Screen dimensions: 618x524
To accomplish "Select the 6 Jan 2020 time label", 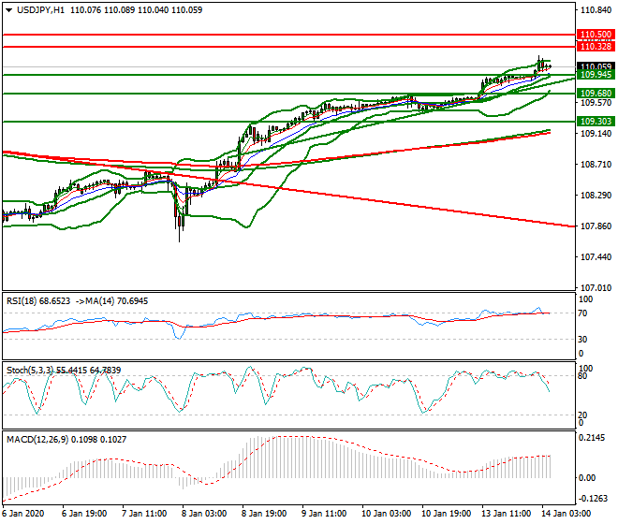I will (23, 514).
